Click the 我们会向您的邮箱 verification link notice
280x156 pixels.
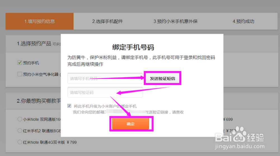tap(128, 112)
